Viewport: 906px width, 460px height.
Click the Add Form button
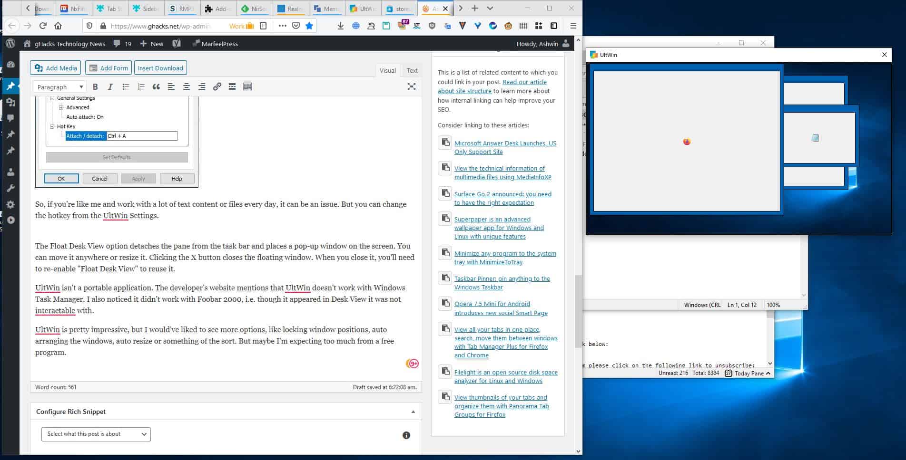pos(108,68)
